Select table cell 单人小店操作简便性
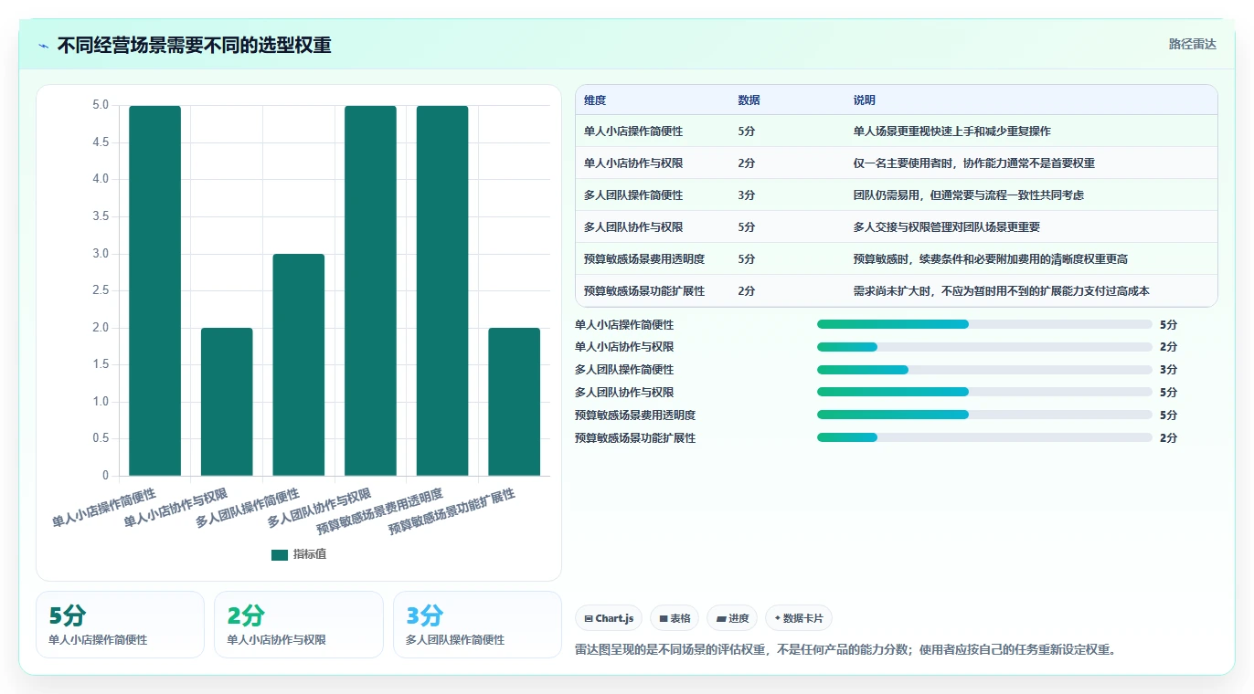This screenshot has width=1254, height=694. pos(633,131)
